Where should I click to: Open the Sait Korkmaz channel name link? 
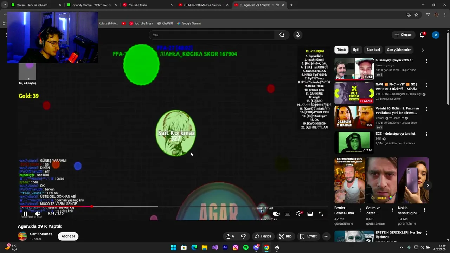[x=41, y=234]
